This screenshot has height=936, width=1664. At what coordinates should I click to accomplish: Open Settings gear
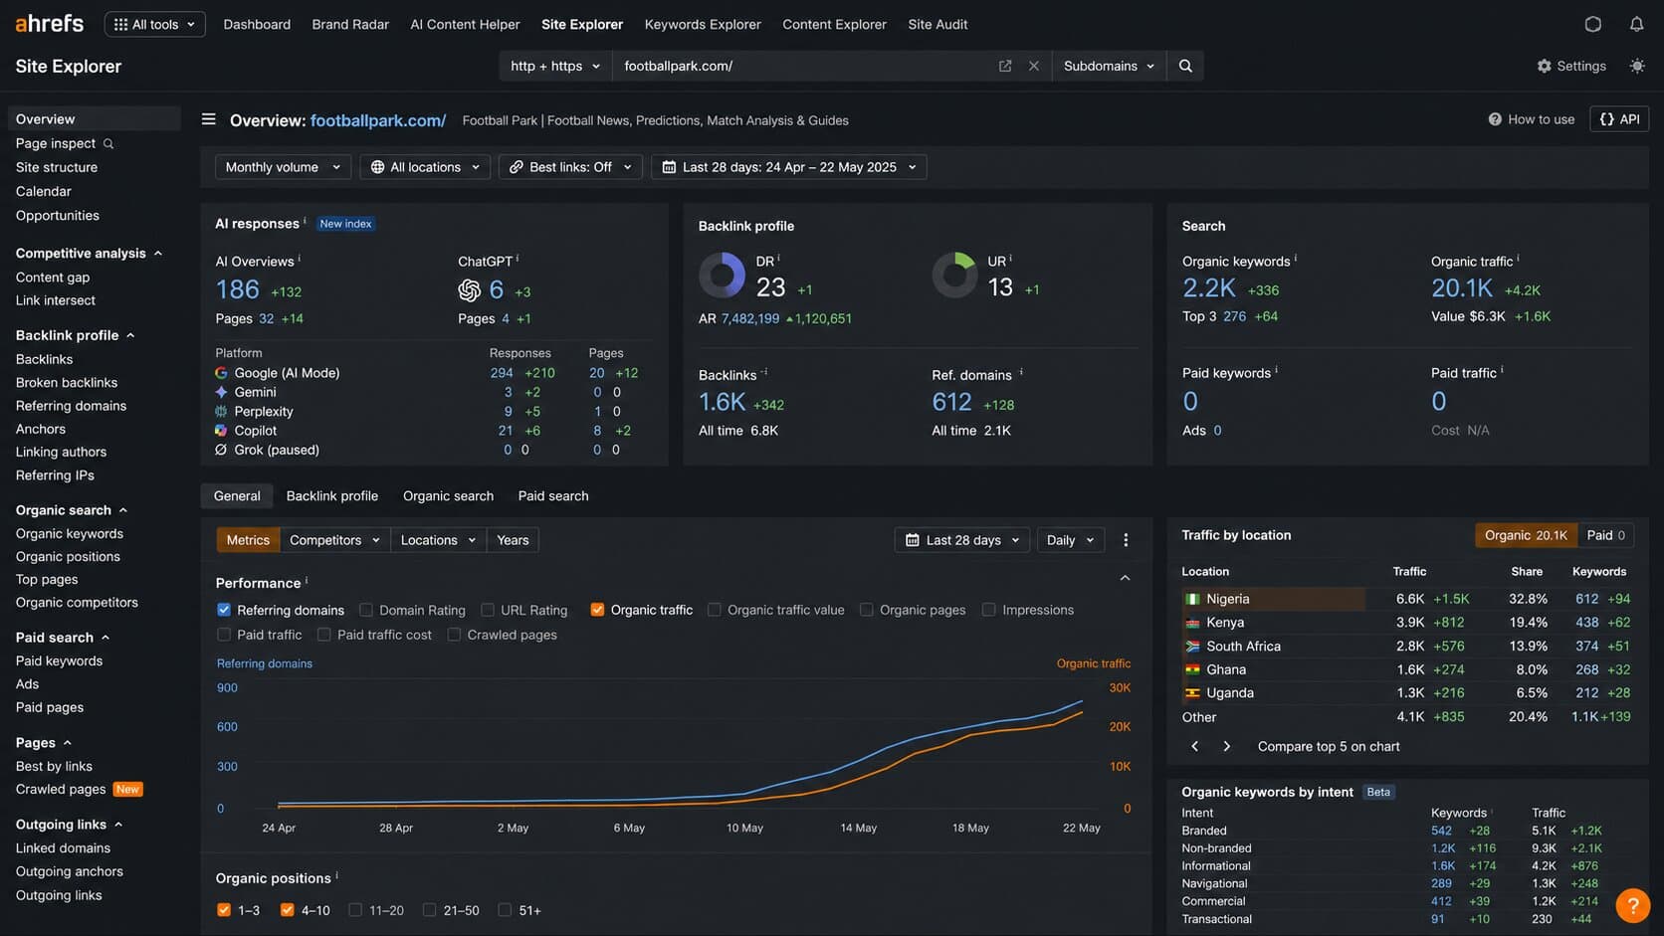tap(1571, 66)
